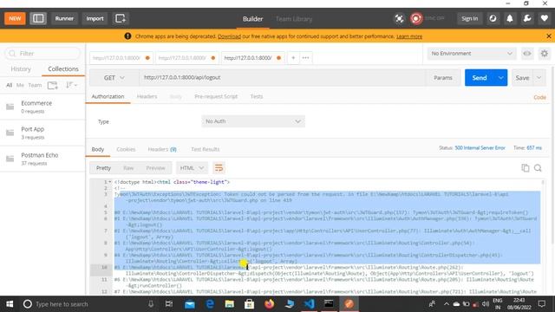Open the Team Library tab
Viewport: 555px width, 312px height.
pos(294,19)
